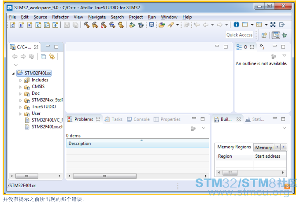Open project explorer view menu triangle

16,65
